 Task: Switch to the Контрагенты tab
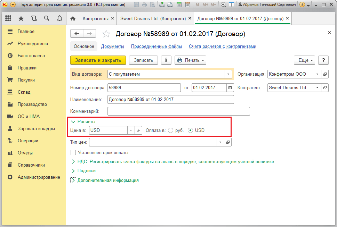click(95, 19)
